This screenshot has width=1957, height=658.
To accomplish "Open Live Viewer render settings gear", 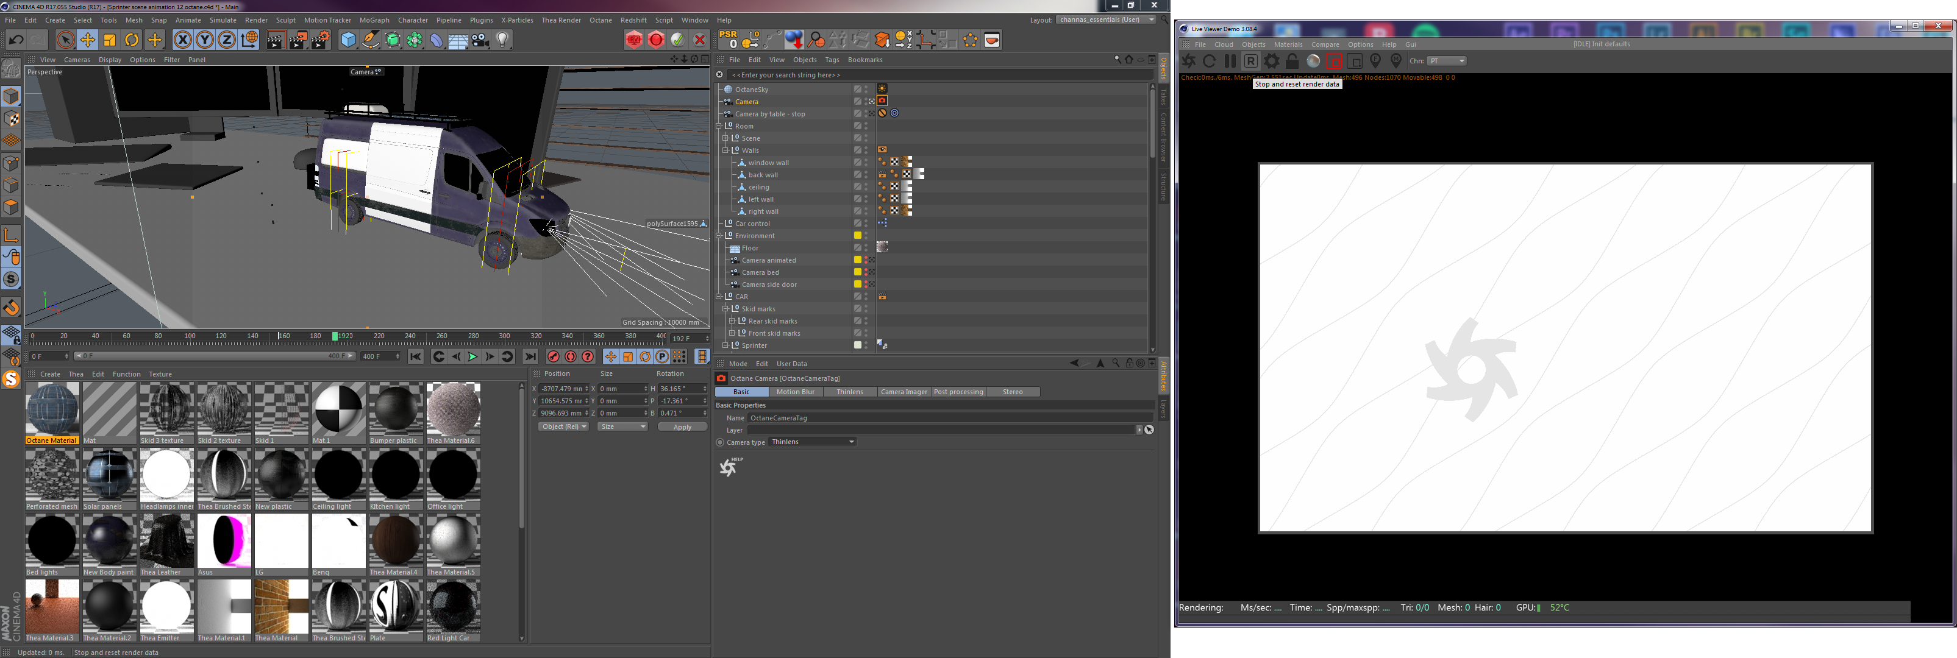I will pos(1271,62).
